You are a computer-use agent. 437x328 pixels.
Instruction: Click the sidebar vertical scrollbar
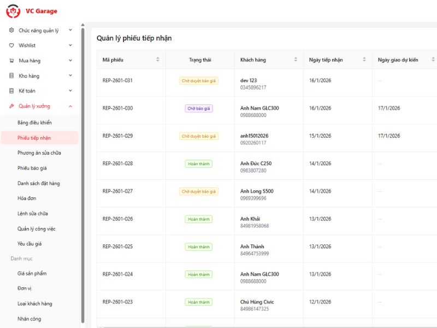(82, 164)
